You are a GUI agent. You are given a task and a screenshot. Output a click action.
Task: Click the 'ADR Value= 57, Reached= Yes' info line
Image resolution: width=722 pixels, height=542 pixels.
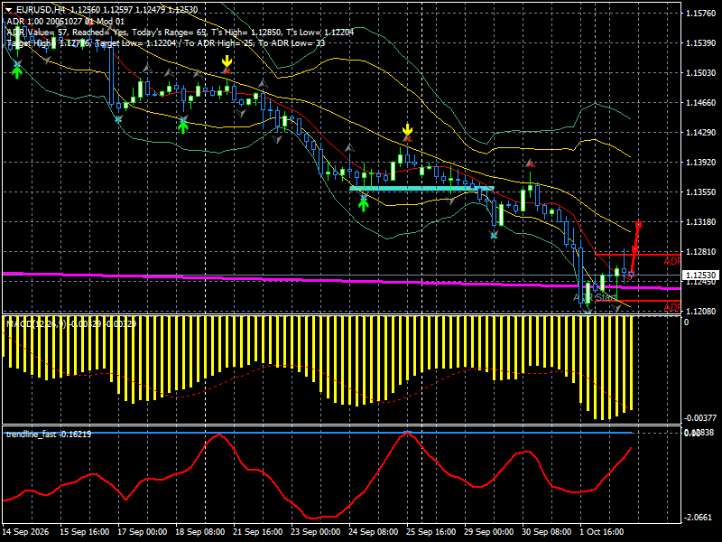(x=180, y=33)
